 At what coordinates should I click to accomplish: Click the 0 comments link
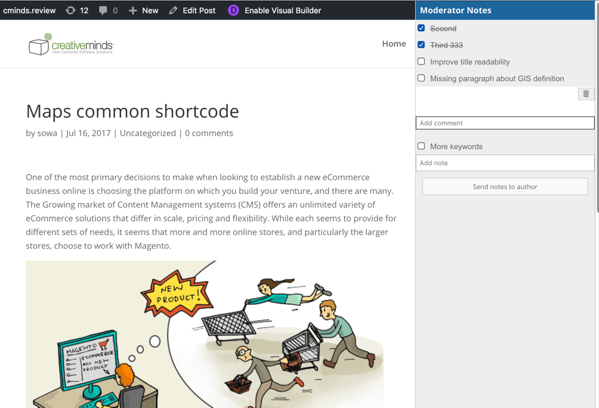click(209, 133)
